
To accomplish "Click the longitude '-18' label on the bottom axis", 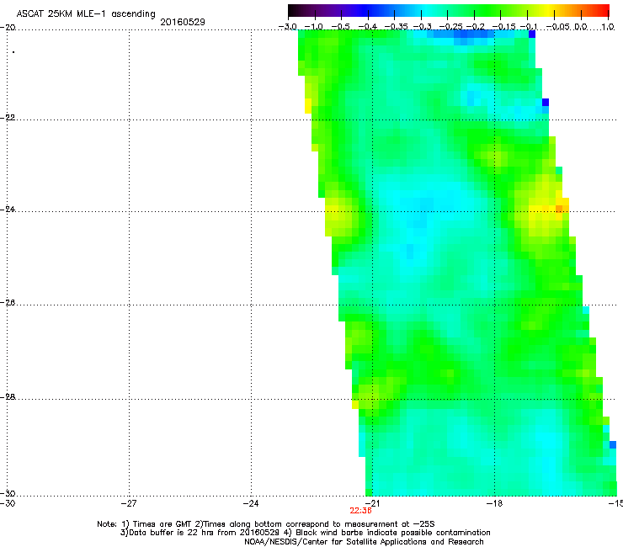I will pyautogui.click(x=494, y=503).
